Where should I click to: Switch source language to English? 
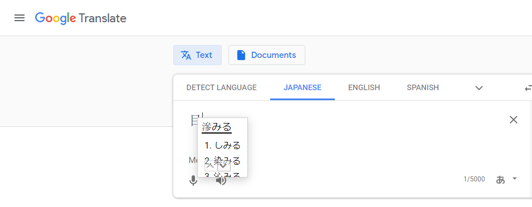(x=364, y=88)
